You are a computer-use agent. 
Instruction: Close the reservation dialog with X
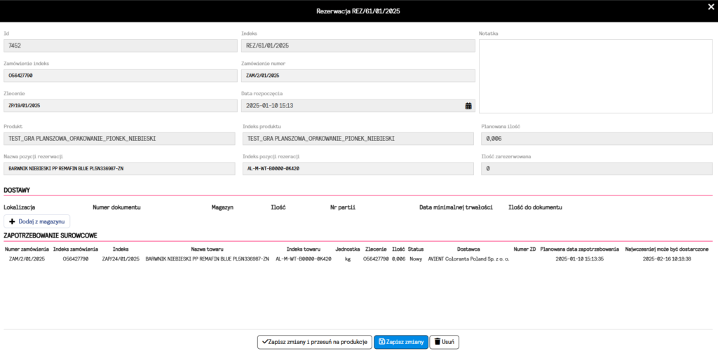[x=711, y=6]
